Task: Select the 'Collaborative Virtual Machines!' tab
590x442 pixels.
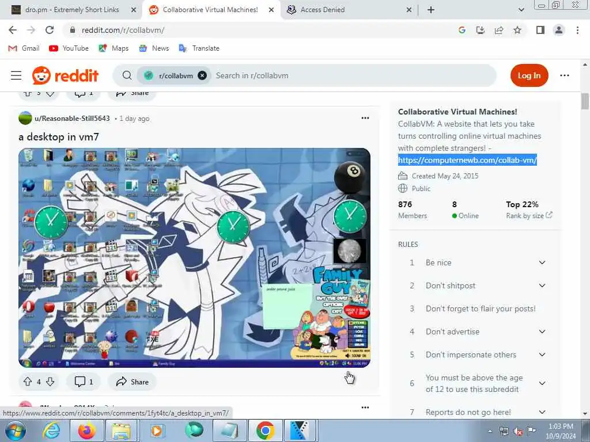Action: point(211,10)
